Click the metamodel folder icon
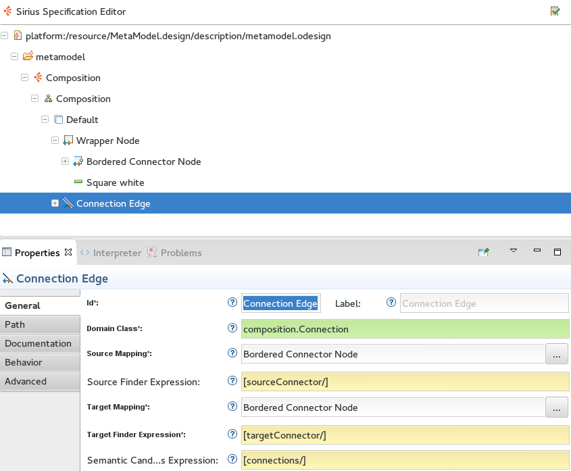The image size is (571, 471). tap(28, 56)
